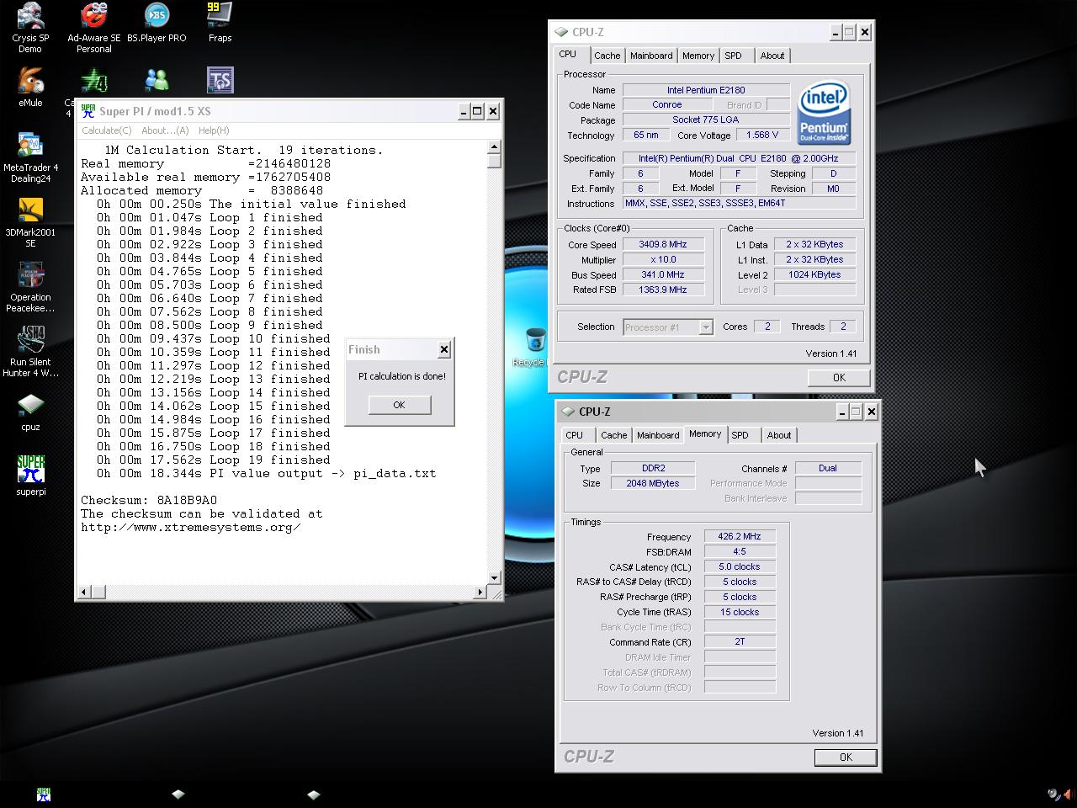Viewport: 1077px width, 808px height.
Task: Click the volume speaker tray icon
Action: tap(1068, 794)
